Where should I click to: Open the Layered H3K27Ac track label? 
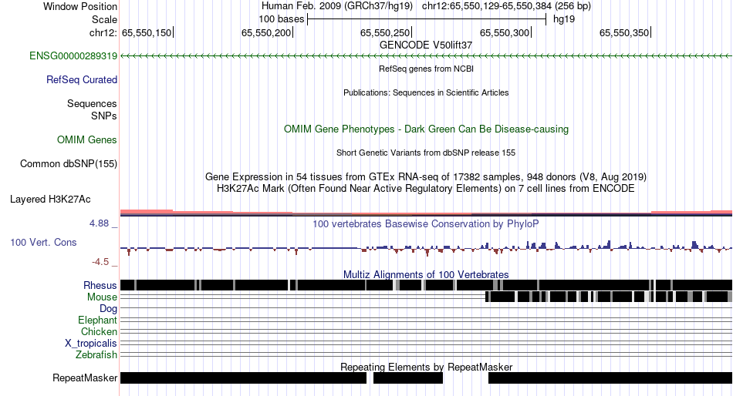[x=50, y=200]
